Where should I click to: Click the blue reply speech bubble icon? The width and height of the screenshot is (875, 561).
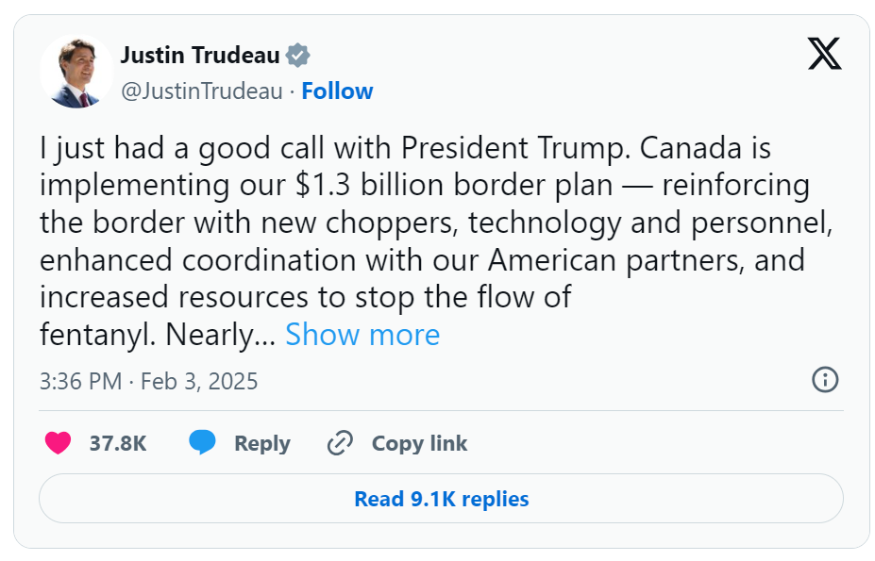point(202,443)
